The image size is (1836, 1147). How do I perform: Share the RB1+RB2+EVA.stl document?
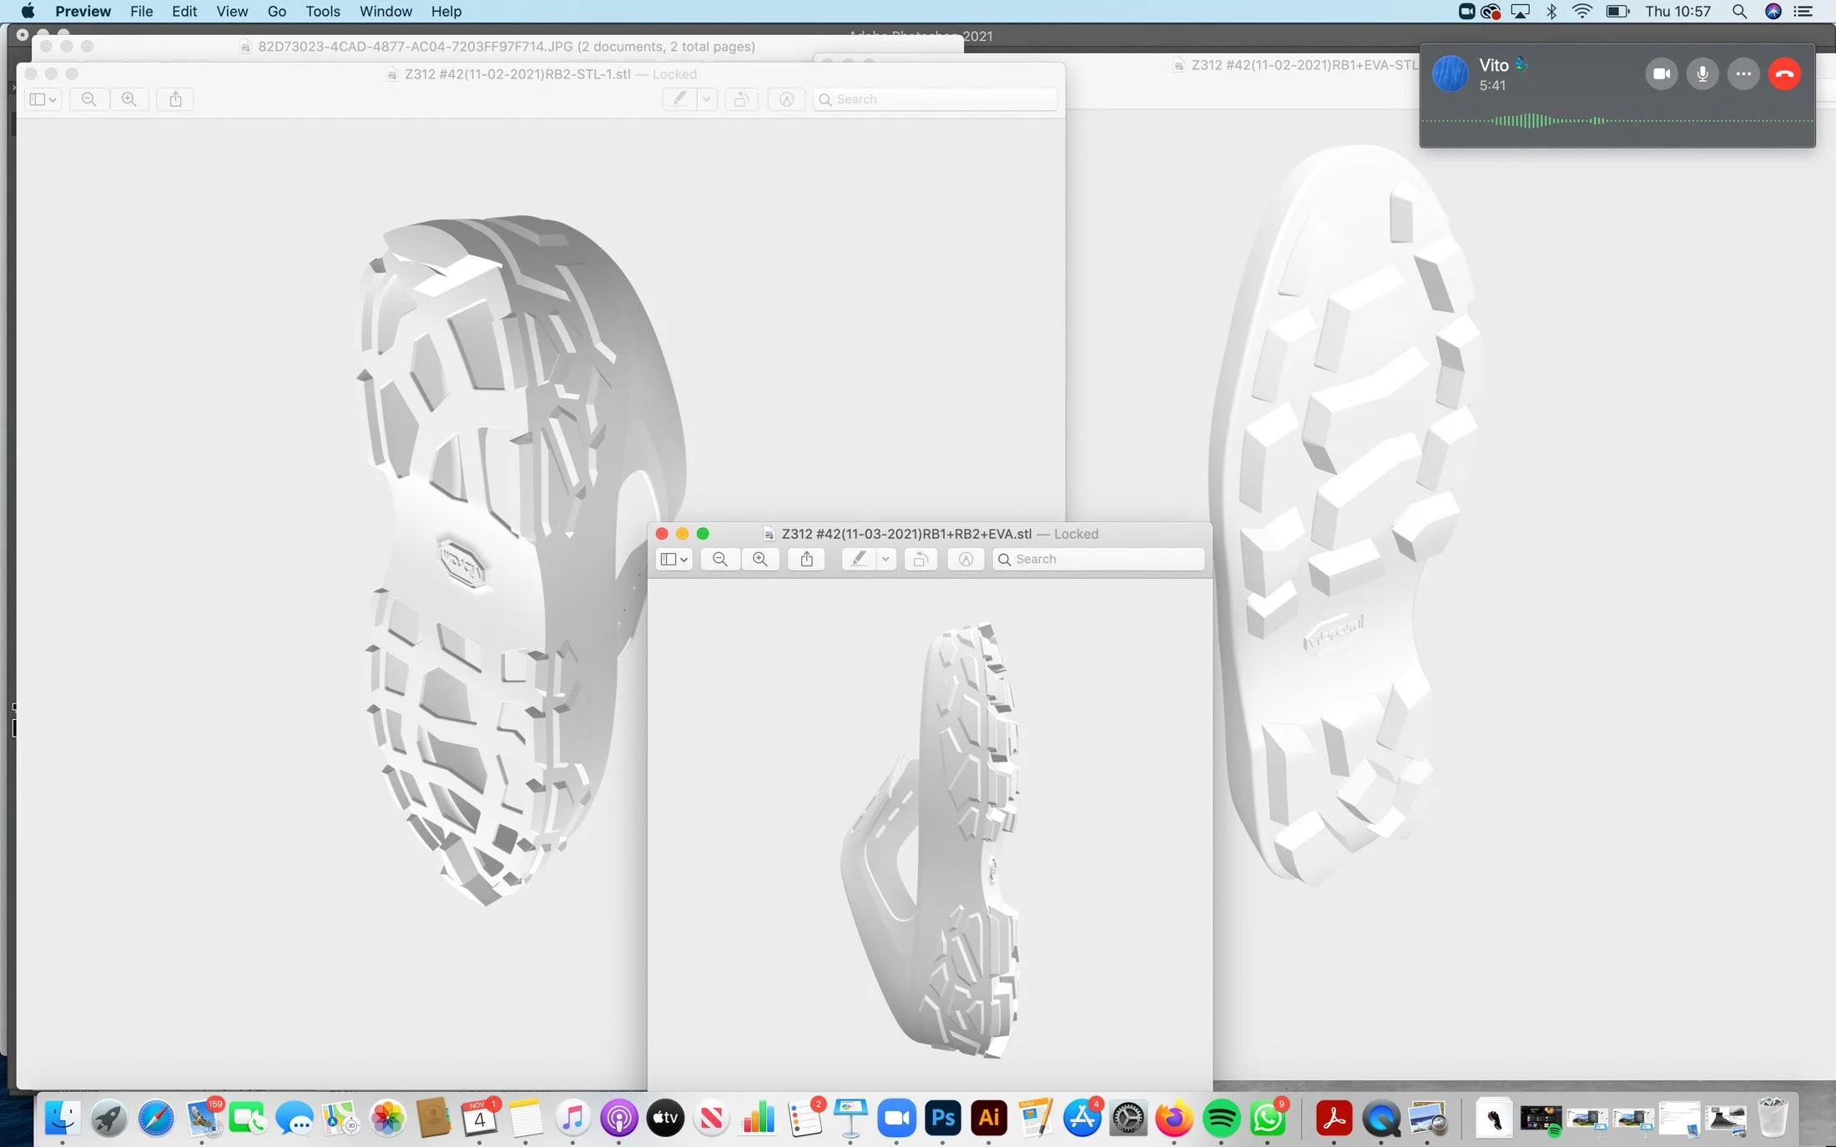pyautogui.click(x=807, y=559)
